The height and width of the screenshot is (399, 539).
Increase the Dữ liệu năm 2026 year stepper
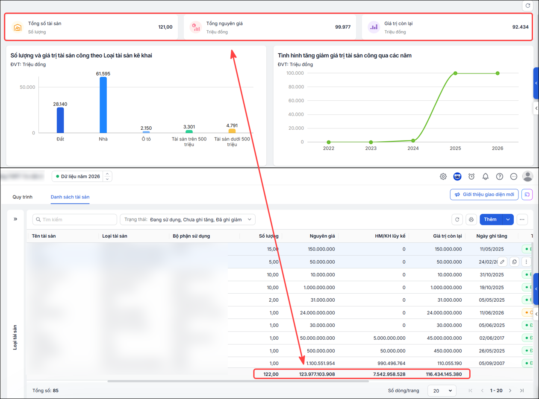[108, 174]
